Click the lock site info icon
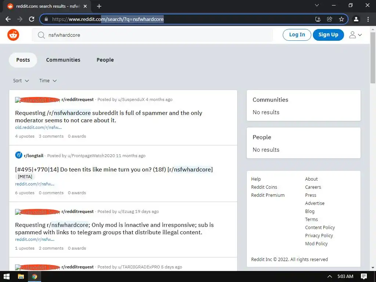This screenshot has height=282, width=376. click(46, 19)
